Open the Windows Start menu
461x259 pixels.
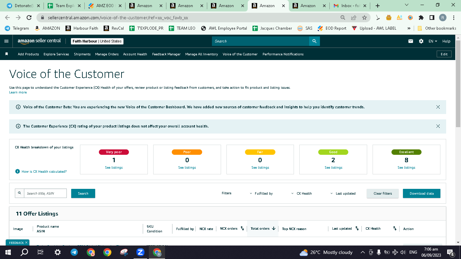click(x=8, y=252)
